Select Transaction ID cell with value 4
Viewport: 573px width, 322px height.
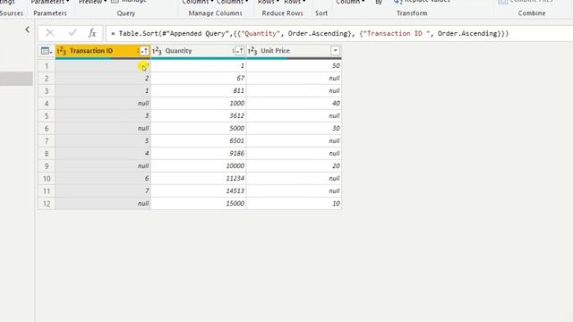103,153
